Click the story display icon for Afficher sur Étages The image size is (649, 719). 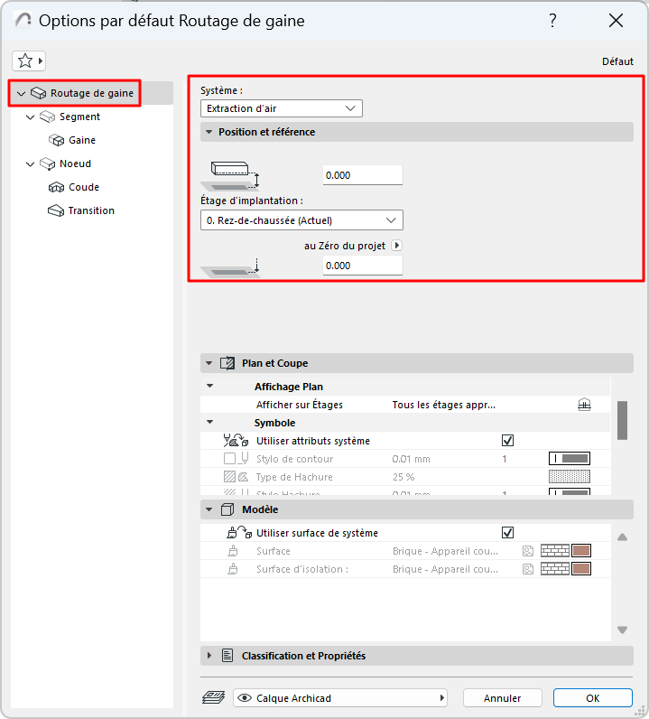pos(584,405)
